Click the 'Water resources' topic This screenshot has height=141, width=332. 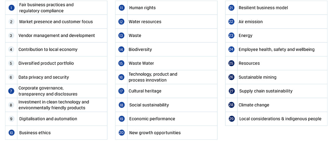pos(145,22)
